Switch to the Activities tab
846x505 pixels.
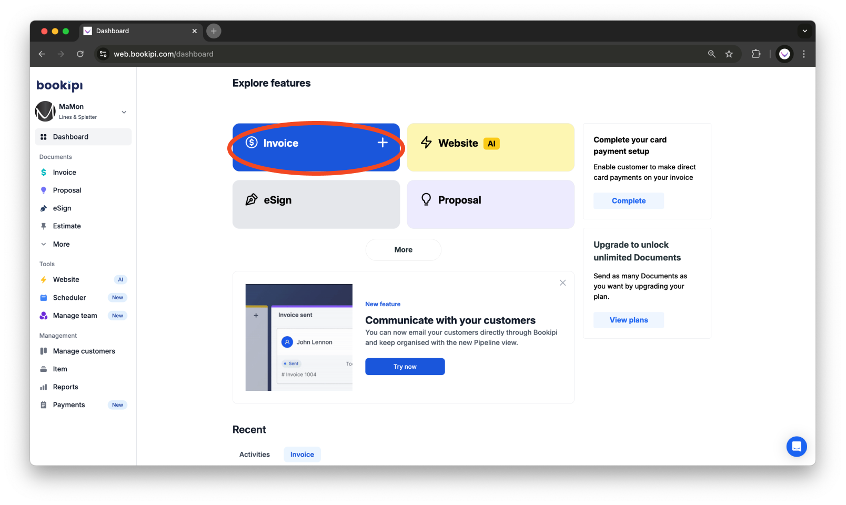coord(254,454)
